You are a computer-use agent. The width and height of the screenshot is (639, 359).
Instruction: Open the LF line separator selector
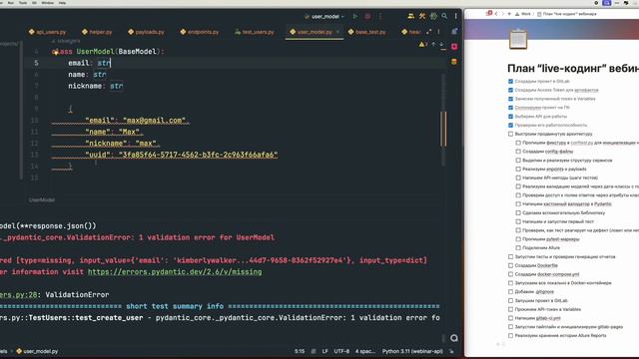click(x=324, y=351)
